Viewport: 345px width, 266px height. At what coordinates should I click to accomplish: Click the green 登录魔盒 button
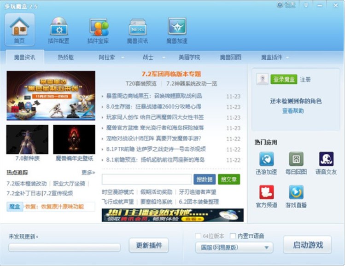pos(284,79)
